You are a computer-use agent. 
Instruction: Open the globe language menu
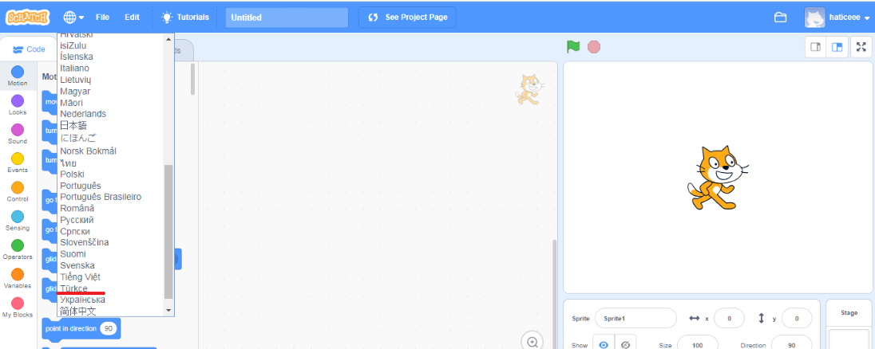coord(73,18)
